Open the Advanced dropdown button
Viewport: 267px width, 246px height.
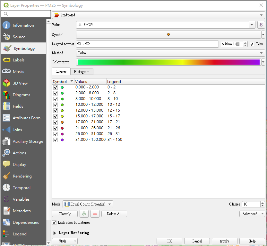(x=252, y=214)
